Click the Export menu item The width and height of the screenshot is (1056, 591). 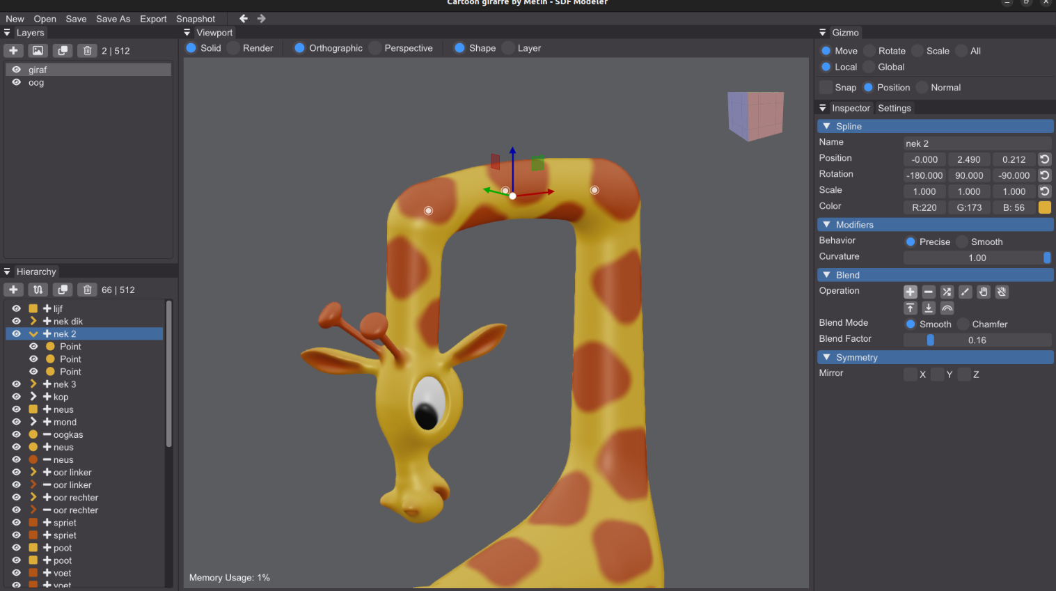[153, 19]
